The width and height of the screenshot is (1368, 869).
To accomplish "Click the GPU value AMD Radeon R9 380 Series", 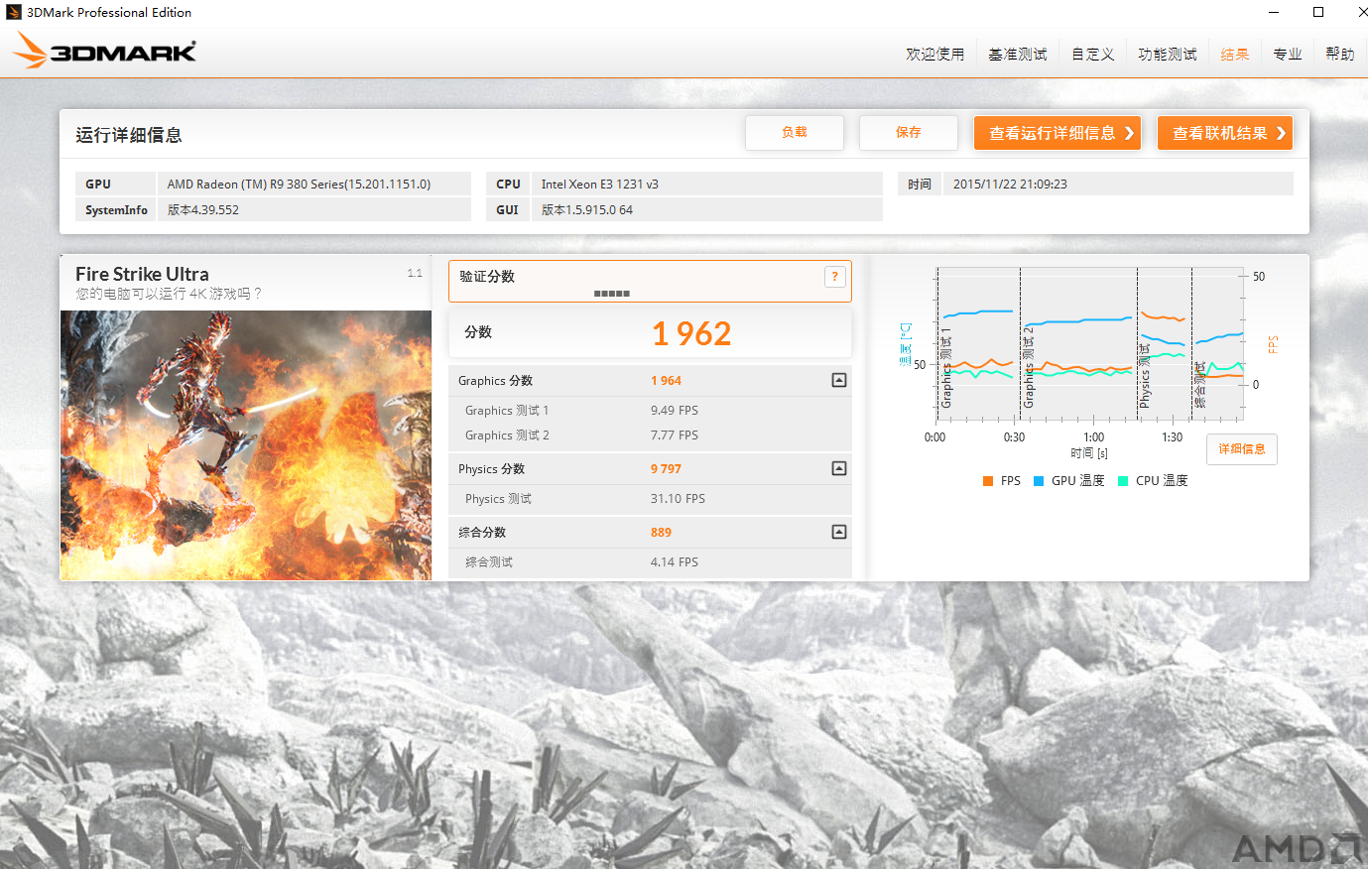I will 299,185.
